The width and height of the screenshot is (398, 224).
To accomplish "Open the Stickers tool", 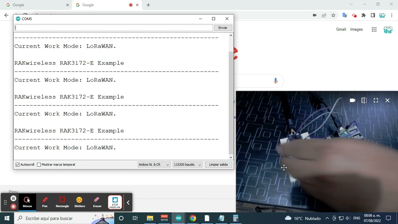I will pos(80,202).
